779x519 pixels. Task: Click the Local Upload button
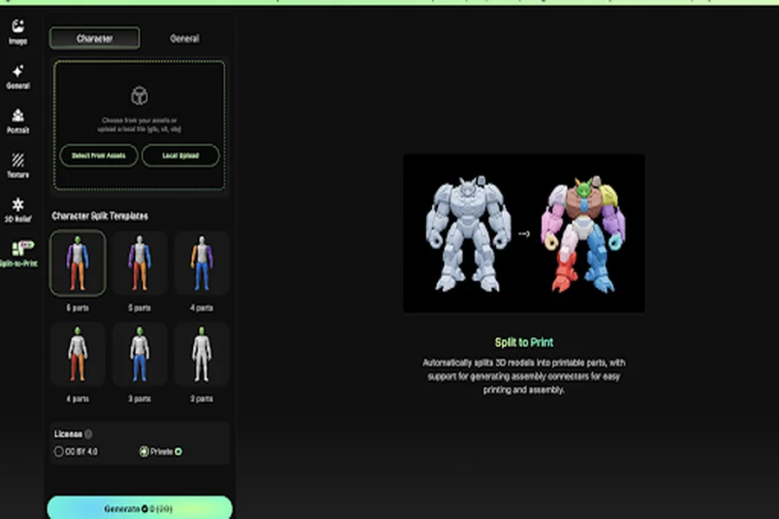click(x=180, y=156)
